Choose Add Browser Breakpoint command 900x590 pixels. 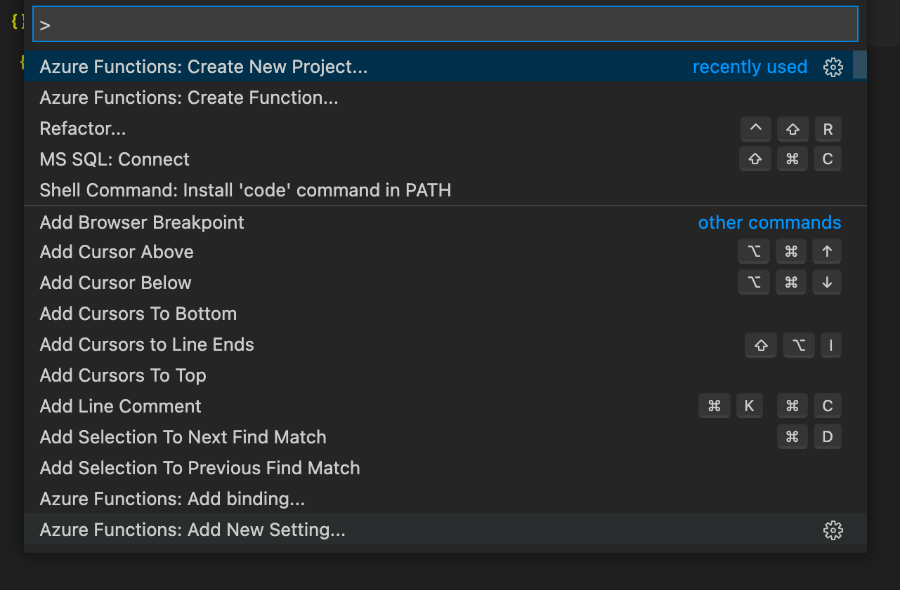(142, 223)
